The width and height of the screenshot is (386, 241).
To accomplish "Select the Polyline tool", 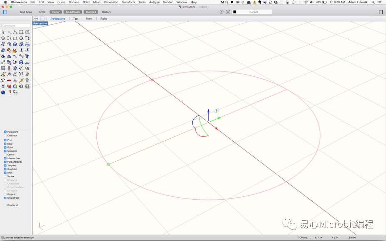I will click(x=15, y=32).
